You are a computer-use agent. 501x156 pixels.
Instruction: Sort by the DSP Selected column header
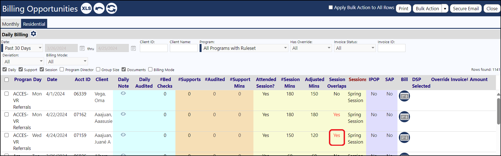pos(421,83)
